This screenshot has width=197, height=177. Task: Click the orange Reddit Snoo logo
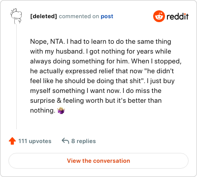pos(159,16)
